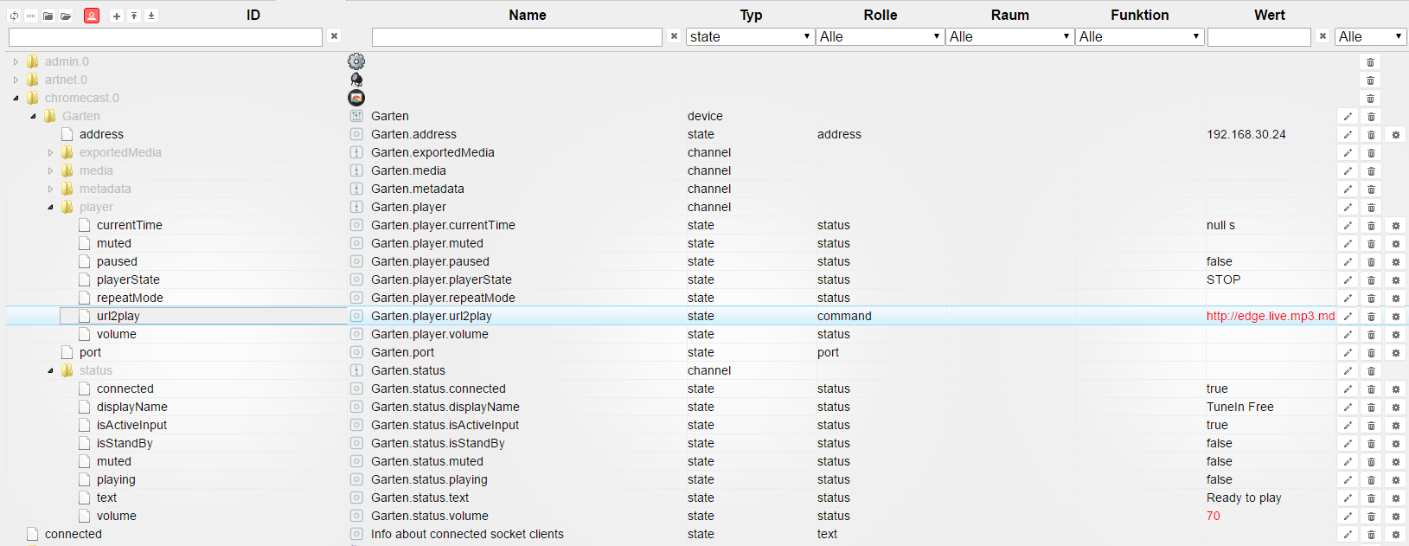Delete the admin.0 object
The width and height of the screenshot is (1409, 546).
[x=1370, y=62]
